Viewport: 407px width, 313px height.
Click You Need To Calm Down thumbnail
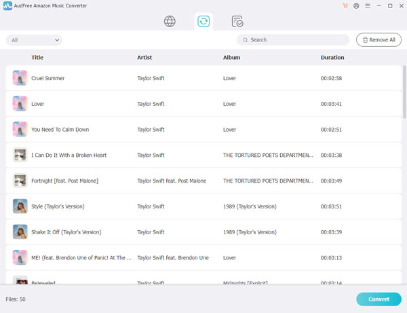(20, 130)
